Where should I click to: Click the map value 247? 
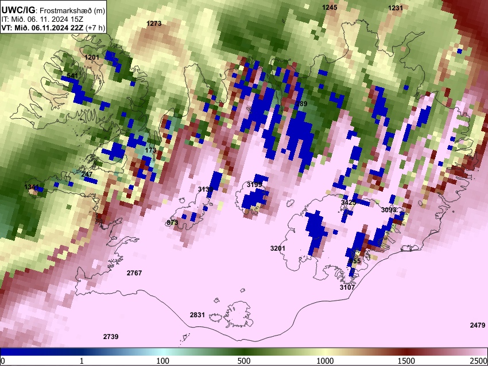click(x=87, y=174)
